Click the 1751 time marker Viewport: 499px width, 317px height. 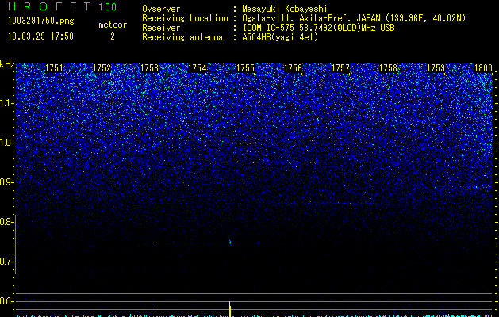(x=55, y=68)
